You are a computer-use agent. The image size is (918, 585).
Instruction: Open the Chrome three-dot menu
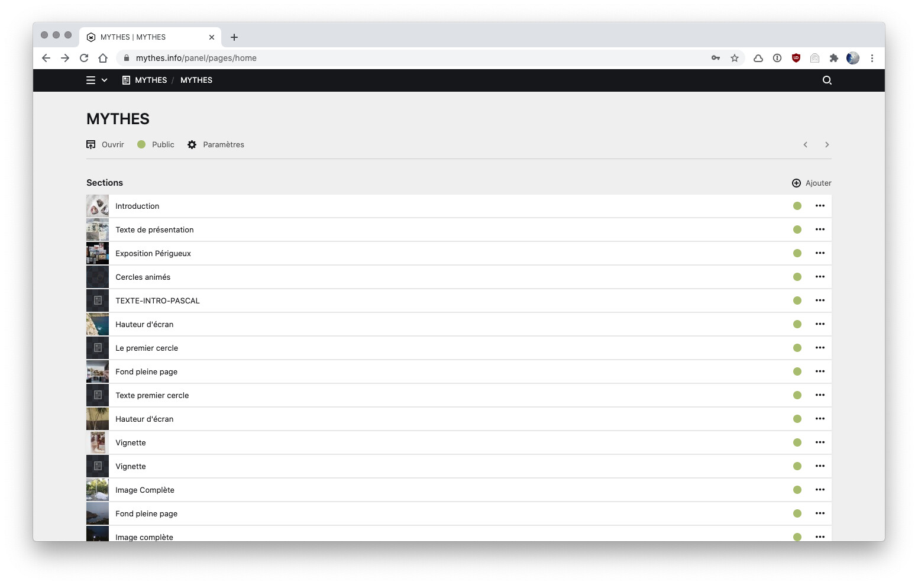[872, 58]
